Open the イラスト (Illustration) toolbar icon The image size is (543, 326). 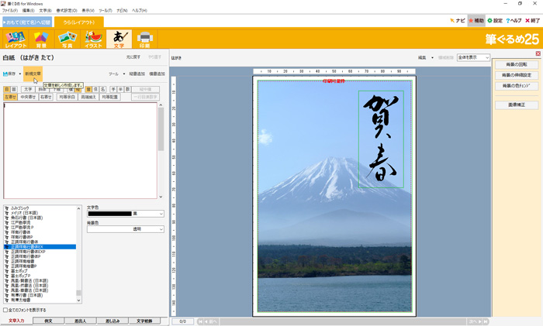(x=93, y=39)
